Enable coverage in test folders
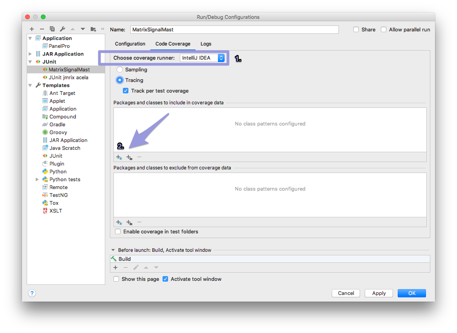 (x=118, y=231)
